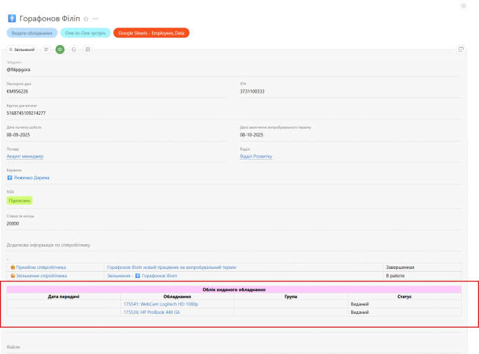The height and width of the screenshot is (354, 479).
Task: Click the emoji icon beside Звільнення співробітника
Action: point(13,275)
